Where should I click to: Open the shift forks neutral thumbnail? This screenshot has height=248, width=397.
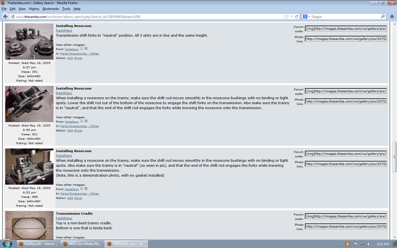29,42
